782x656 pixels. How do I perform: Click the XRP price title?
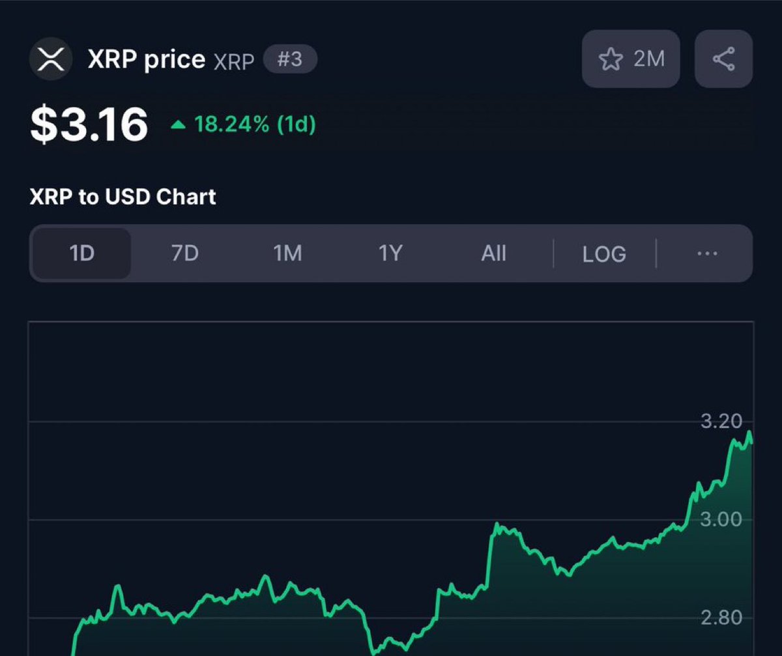coord(147,59)
